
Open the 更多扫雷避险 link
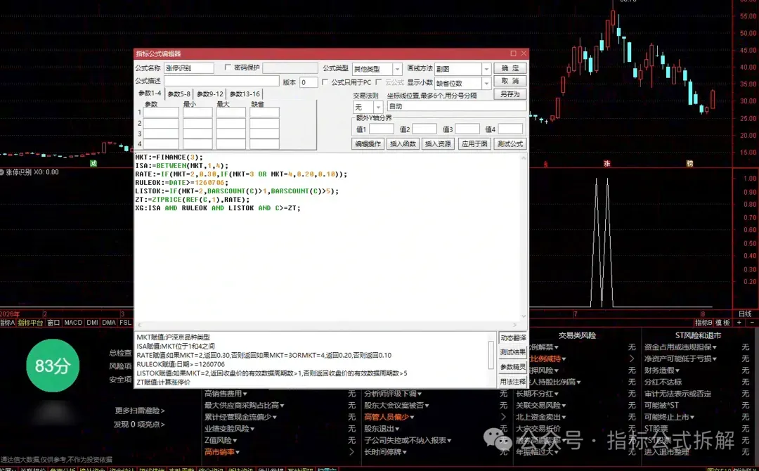(139, 411)
